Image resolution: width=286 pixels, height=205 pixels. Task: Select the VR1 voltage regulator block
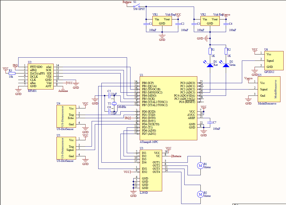pyautogui.click(x=162, y=21)
